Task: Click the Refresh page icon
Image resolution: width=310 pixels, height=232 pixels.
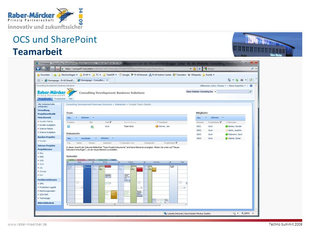Action: [52, 69]
